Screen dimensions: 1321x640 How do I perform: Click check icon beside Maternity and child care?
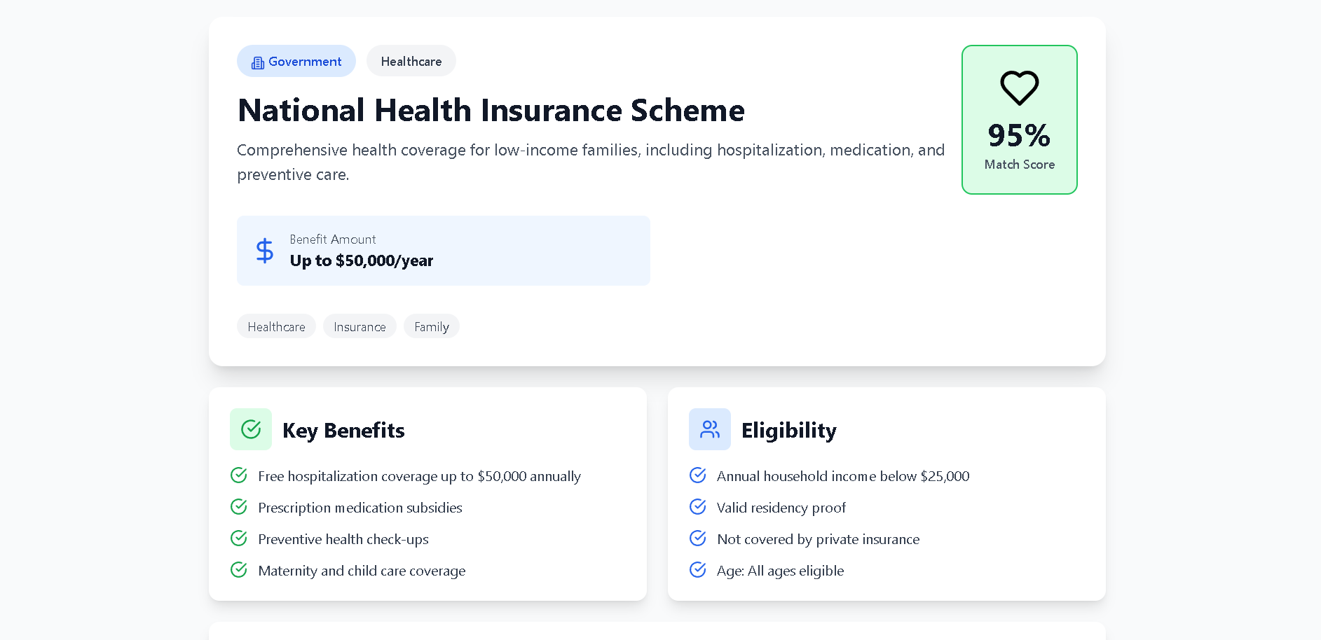pos(239,570)
